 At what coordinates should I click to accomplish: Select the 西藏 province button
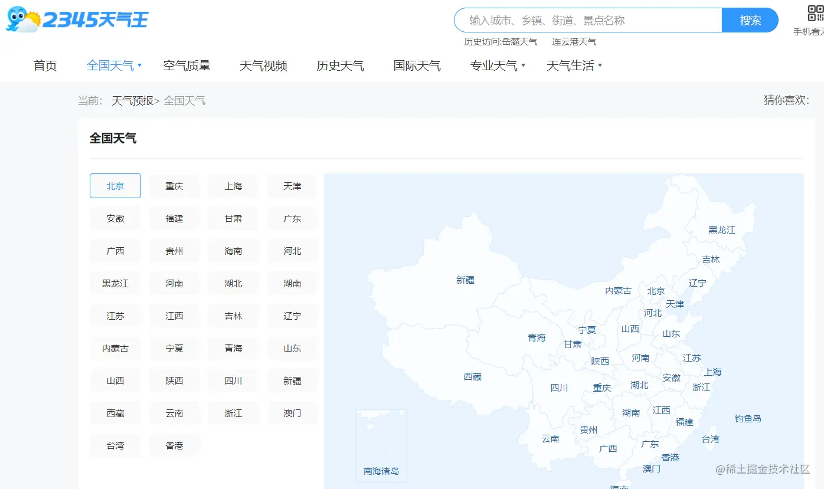(115, 413)
